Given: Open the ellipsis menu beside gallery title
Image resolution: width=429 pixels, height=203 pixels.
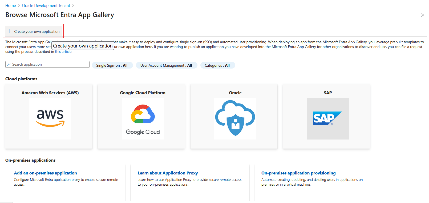Looking at the screenshot, I should pos(123,15).
